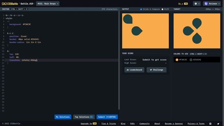Open My Solutions

click(x=63, y=117)
